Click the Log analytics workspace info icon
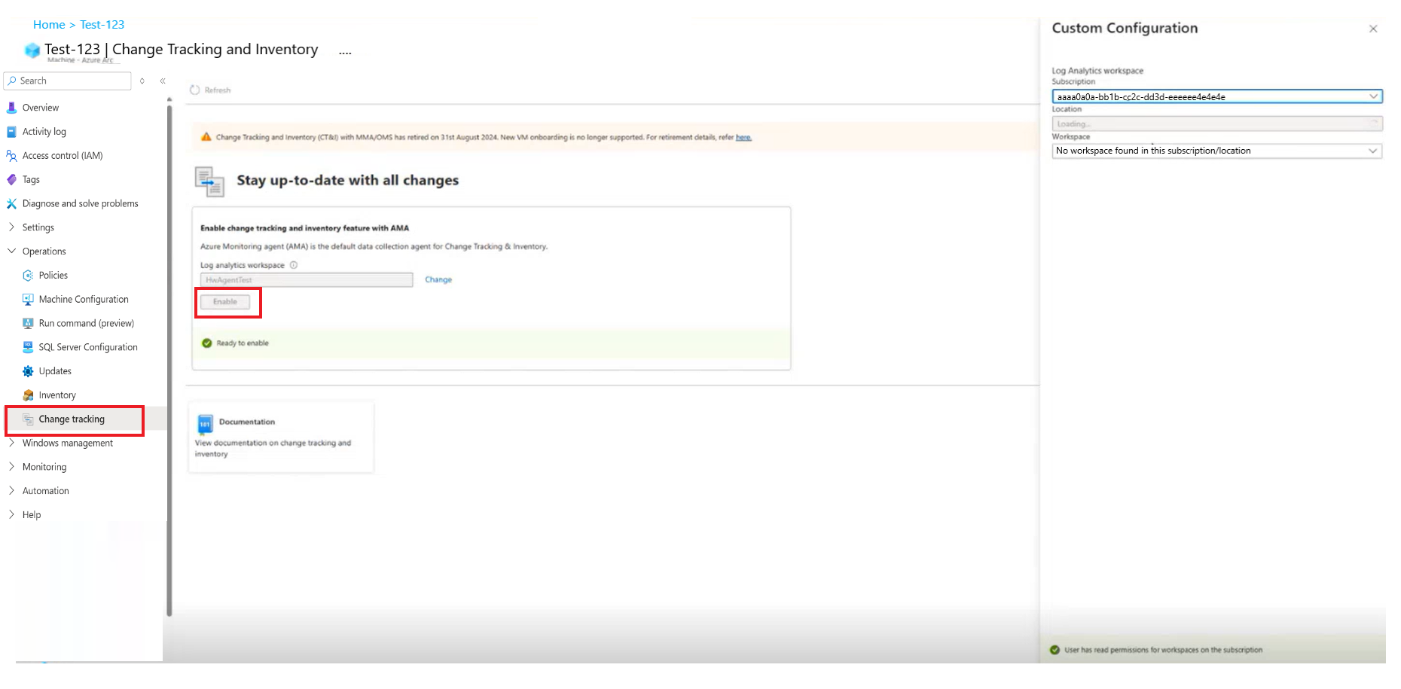The image size is (1401, 689). coord(294,265)
